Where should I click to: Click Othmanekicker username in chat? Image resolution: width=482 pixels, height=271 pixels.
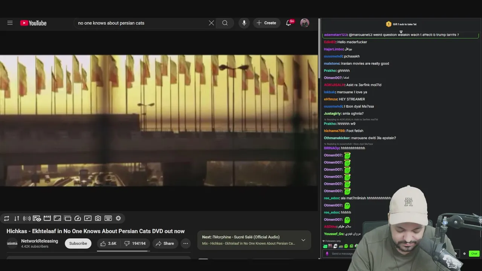(x=337, y=138)
